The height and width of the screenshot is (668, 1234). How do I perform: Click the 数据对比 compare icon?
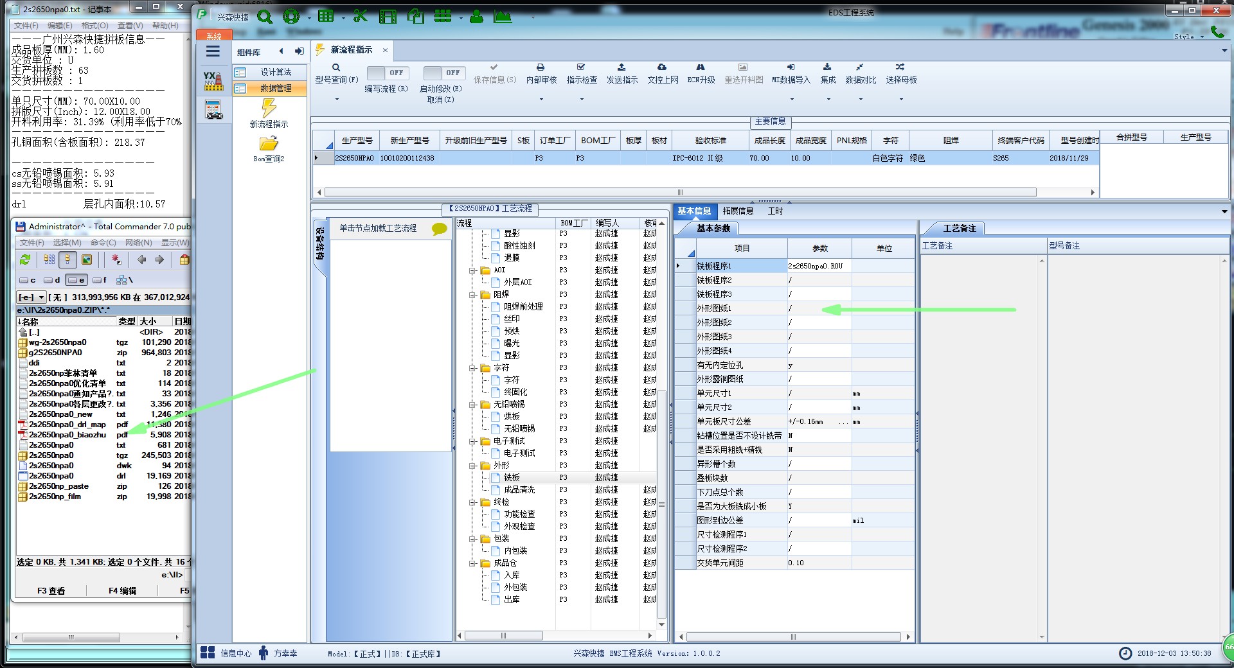pos(860,67)
